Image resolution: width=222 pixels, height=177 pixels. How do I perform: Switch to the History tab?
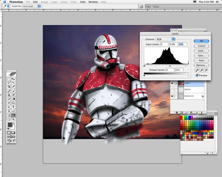pyautogui.click(x=156, y=7)
